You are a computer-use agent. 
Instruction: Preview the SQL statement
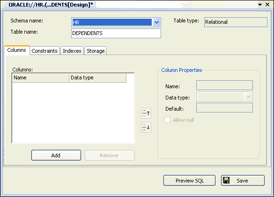click(x=189, y=181)
